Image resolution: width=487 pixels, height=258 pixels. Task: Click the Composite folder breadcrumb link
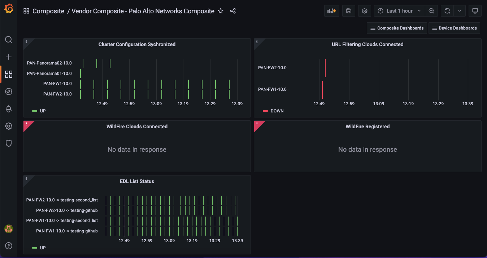click(48, 11)
